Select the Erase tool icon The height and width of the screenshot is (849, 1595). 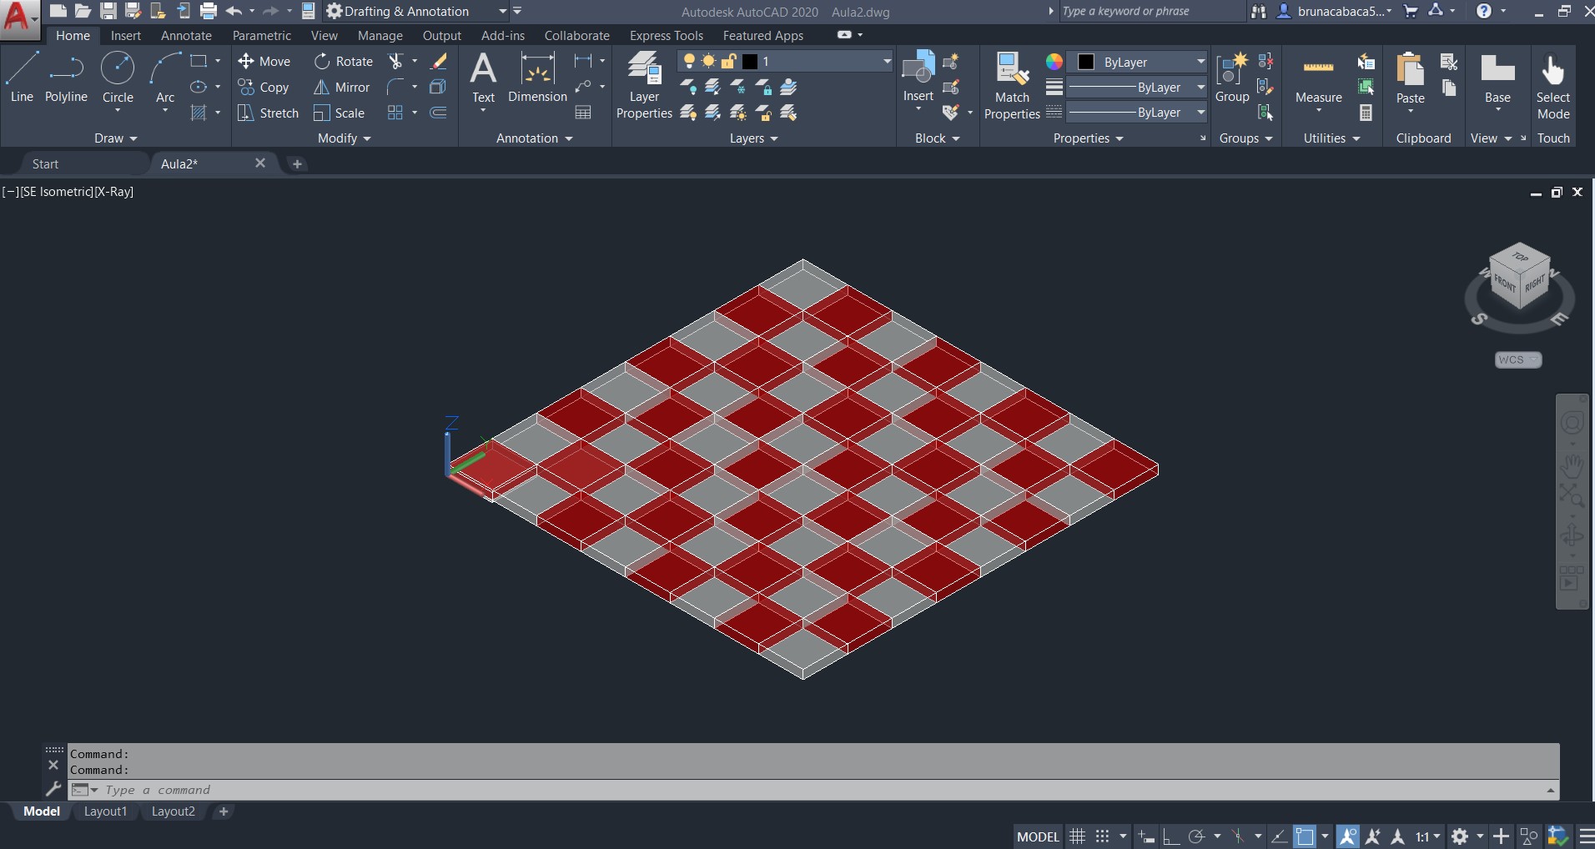coord(438,61)
